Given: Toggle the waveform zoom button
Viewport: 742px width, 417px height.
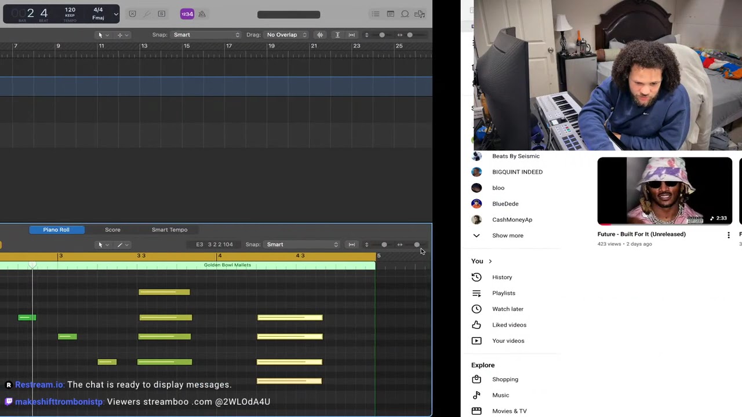Looking at the screenshot, I should click(320, 35).
